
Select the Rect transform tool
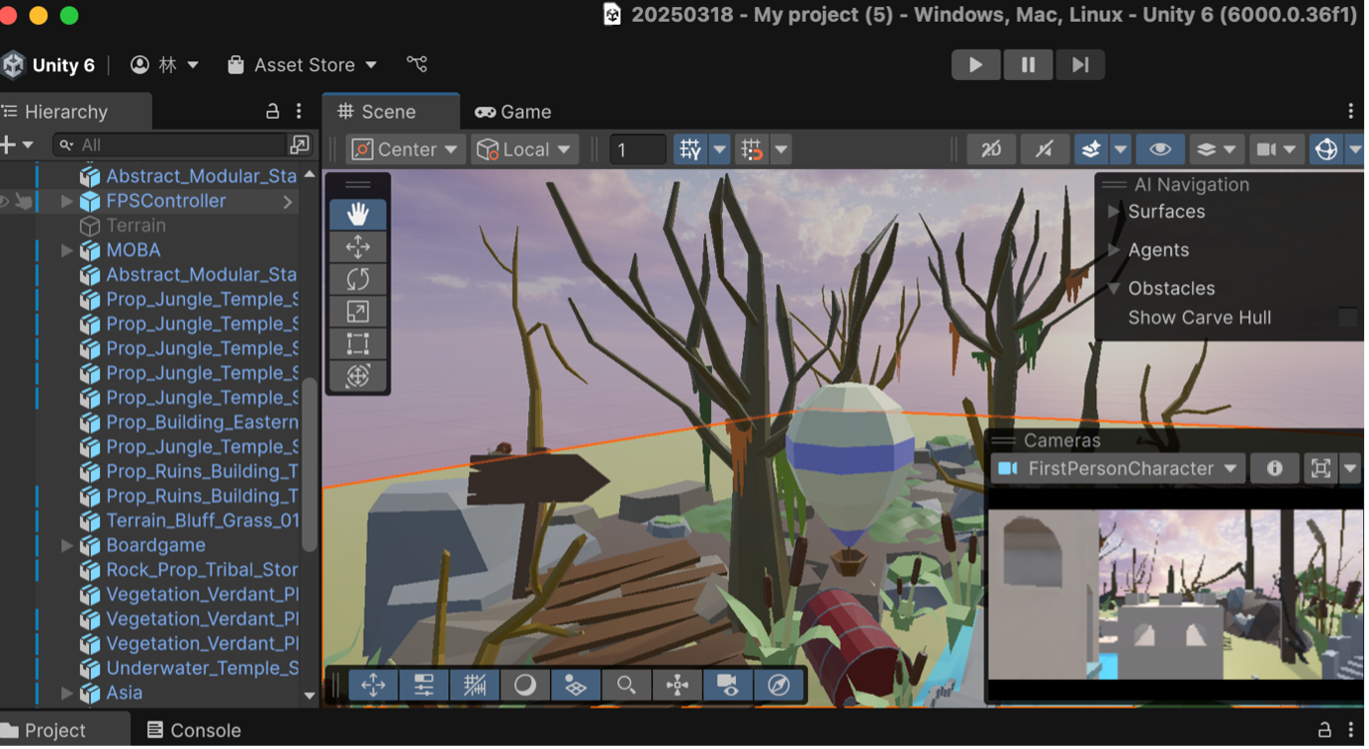(x=358, y=343)
